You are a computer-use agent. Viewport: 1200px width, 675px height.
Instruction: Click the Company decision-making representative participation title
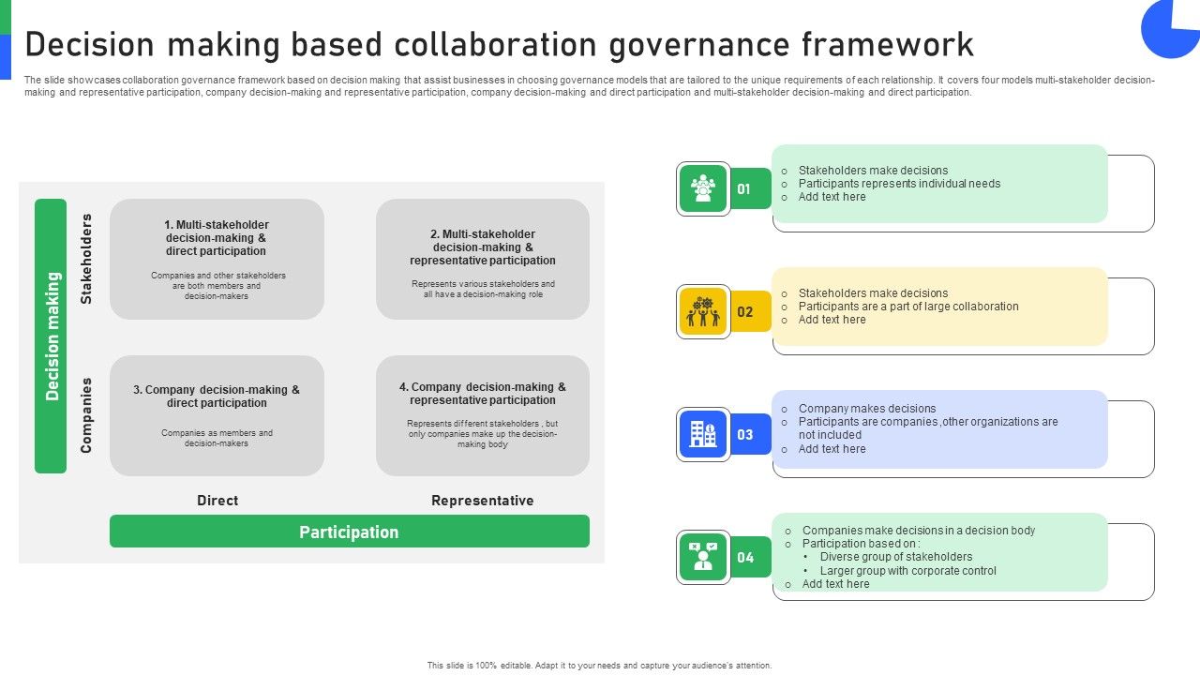pos(483,394)
